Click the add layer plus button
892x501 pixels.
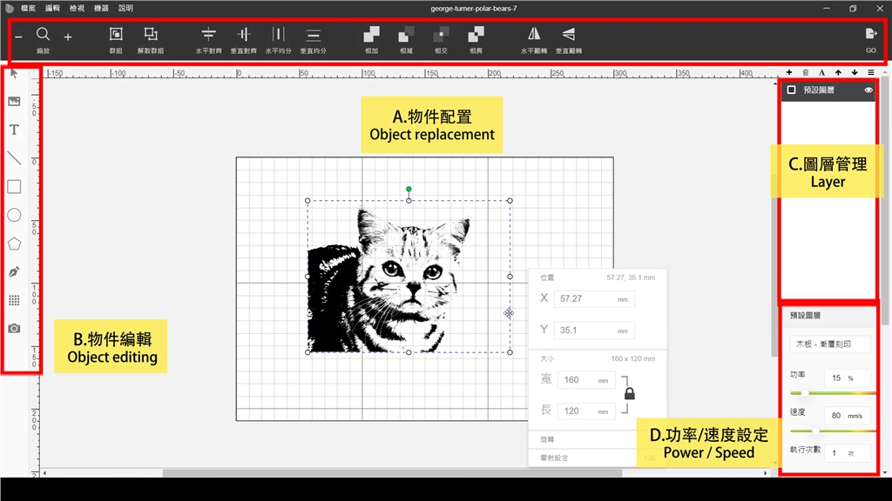point(789,72)
